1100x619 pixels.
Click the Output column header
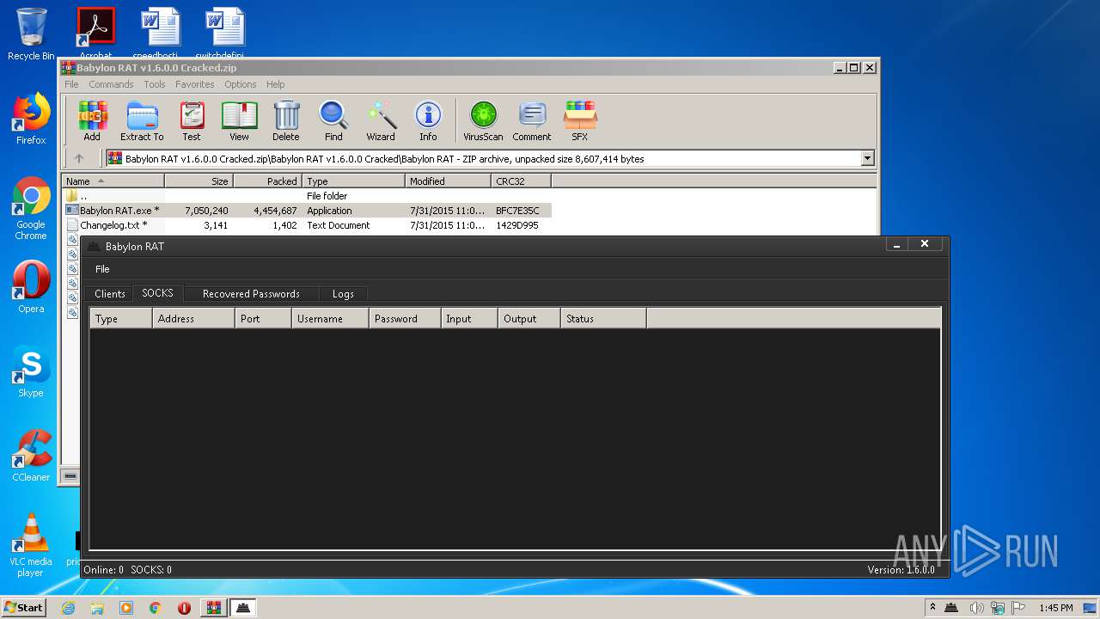[529, 318]
